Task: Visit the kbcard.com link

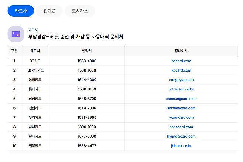Action: tap(181, 70)
